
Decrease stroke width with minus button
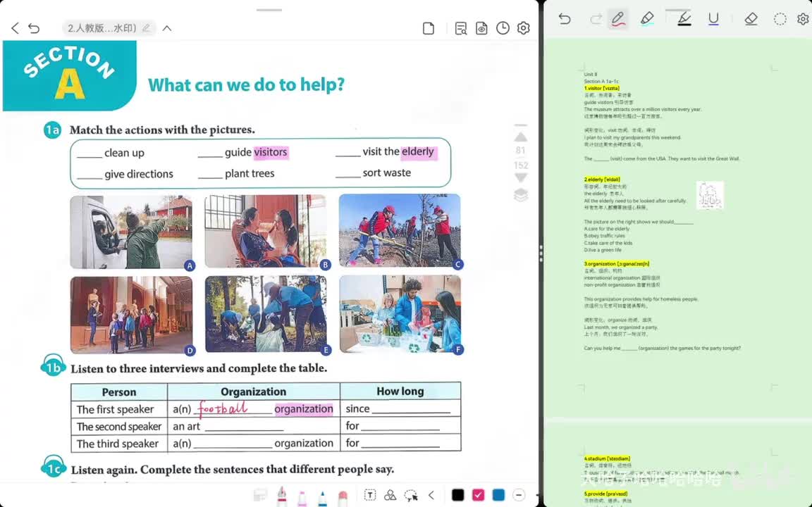pyautogui.click(x=518, y=495)
